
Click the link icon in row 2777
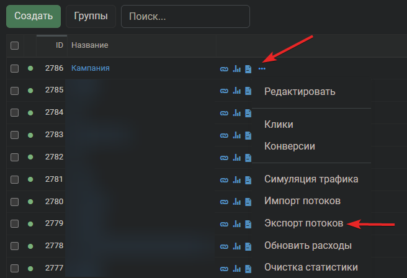pos(224,269)
